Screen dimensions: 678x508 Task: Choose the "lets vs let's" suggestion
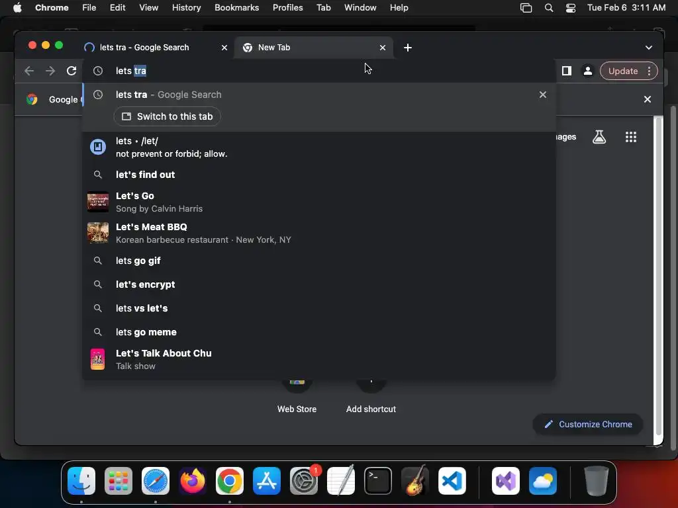coord(318,308)
